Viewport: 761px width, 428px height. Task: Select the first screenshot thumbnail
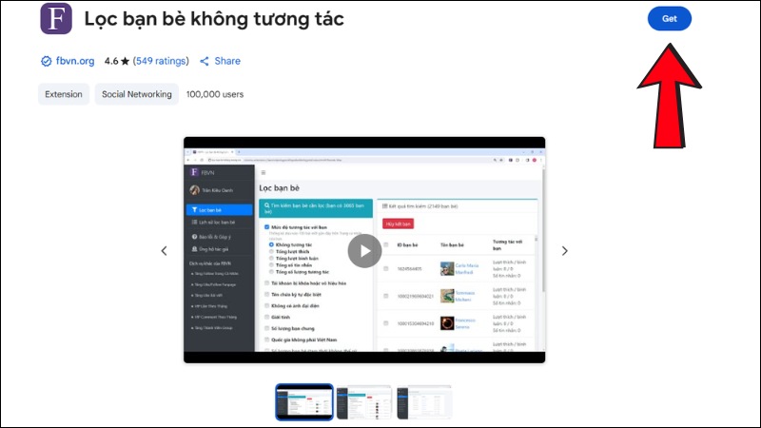point(304,401)
